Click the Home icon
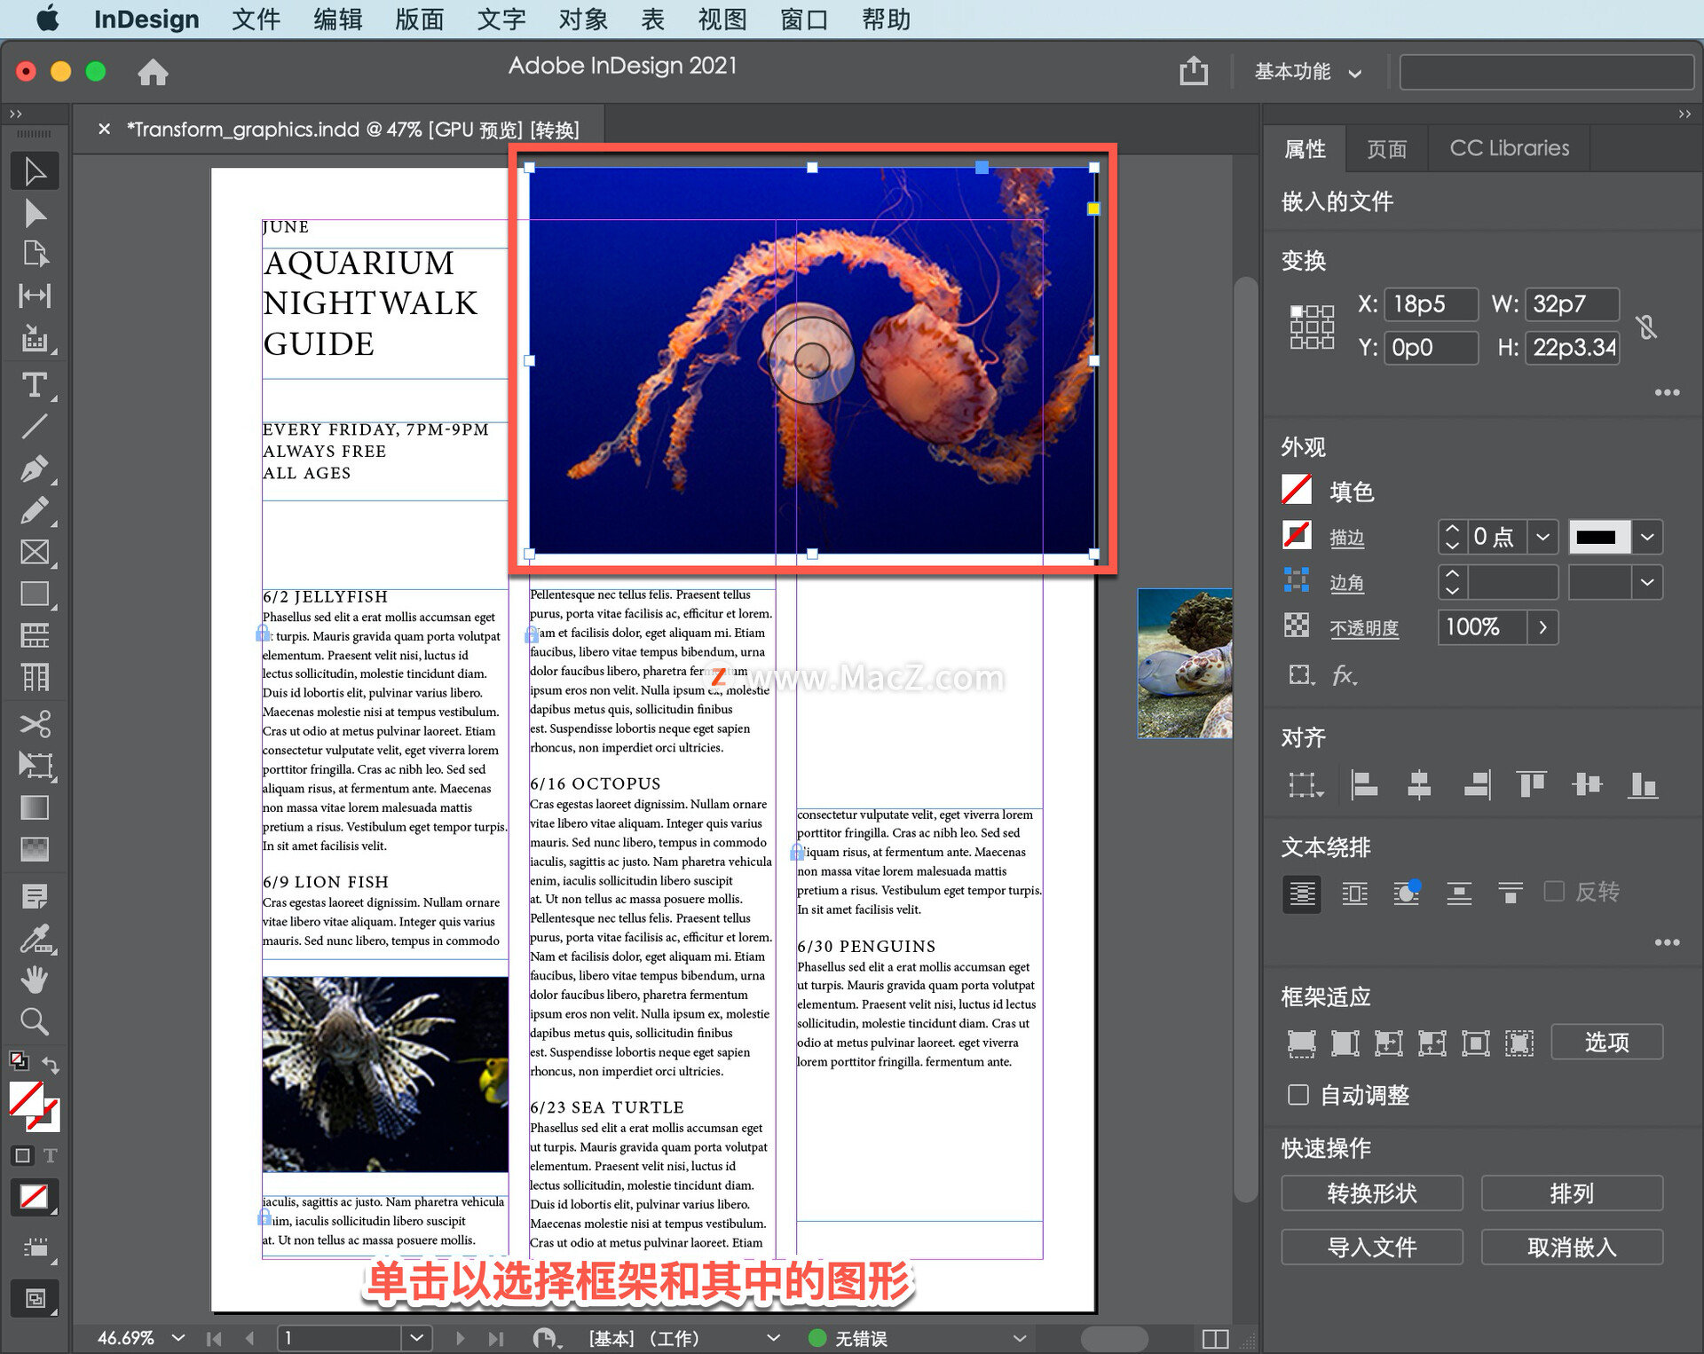Screen dimensions: 1704x1354 pos(153,72)
